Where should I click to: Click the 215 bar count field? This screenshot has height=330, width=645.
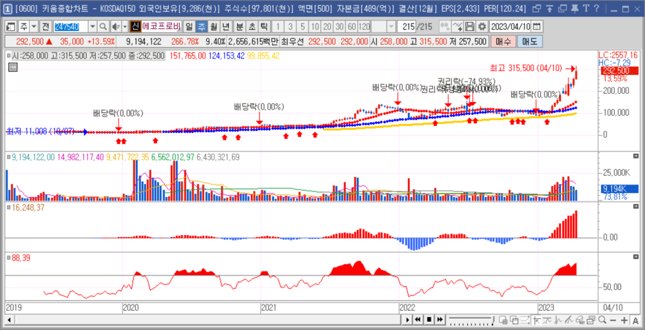(x=407, y=27)
